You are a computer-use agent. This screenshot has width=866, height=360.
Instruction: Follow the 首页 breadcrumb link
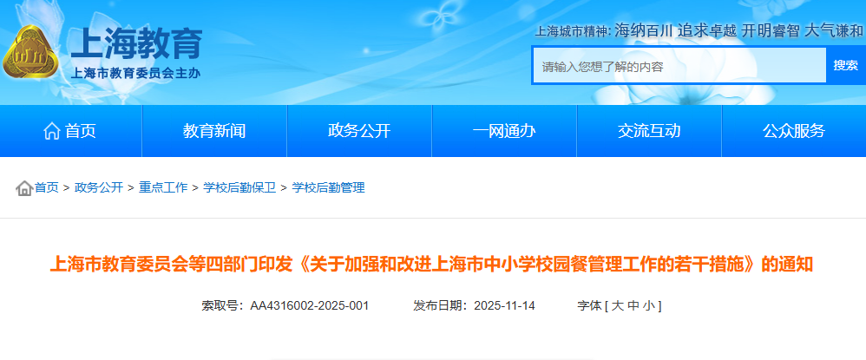[x=46, y=187]
